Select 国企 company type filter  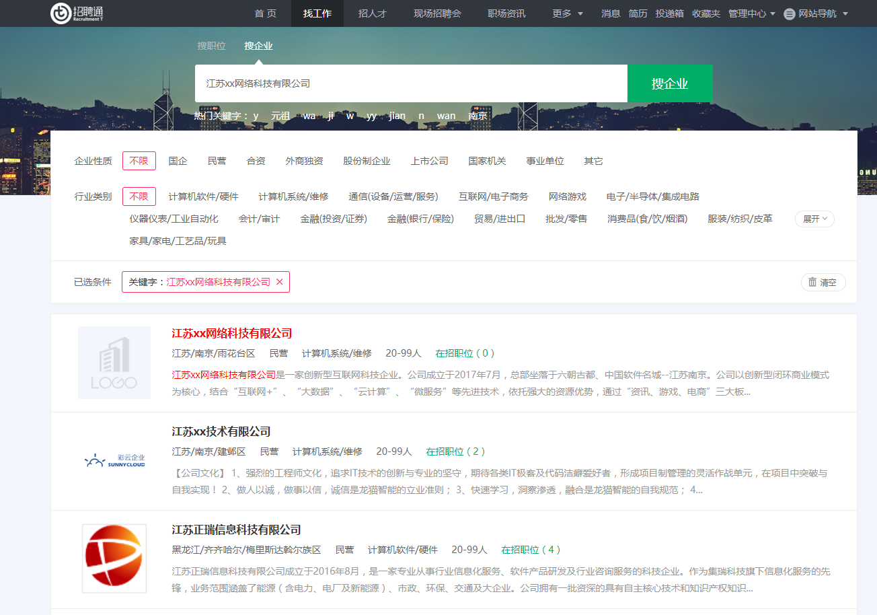click(x=178, y=161)
